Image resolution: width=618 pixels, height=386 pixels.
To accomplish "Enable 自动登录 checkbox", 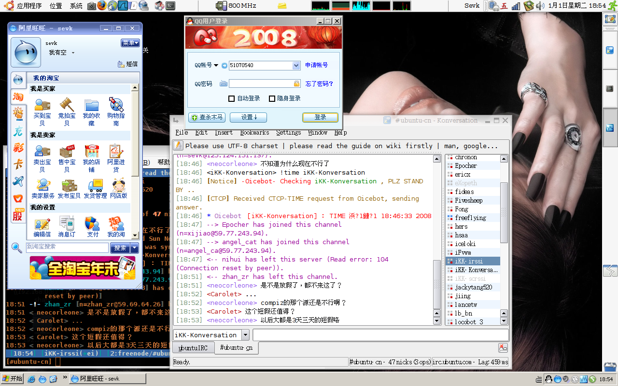I will point(232,98).
